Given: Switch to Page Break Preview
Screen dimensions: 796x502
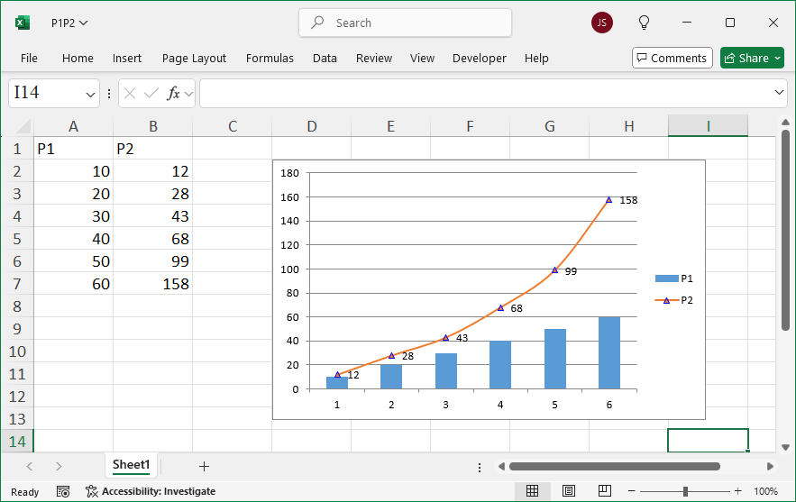Looking at the screenshot, I should point(605,491).
